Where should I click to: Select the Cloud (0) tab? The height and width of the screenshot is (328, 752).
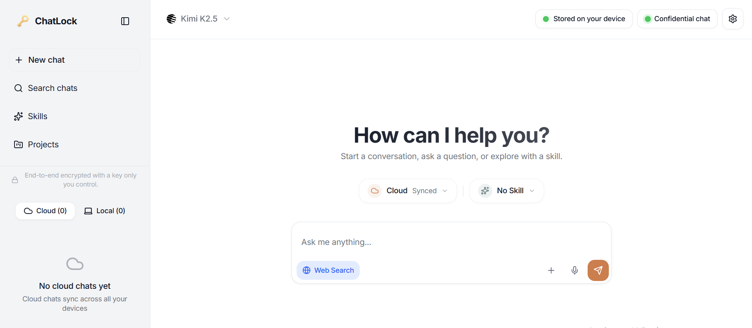pos(46,211)
